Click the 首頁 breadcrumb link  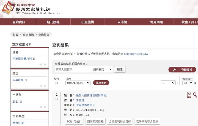(15, 35)
